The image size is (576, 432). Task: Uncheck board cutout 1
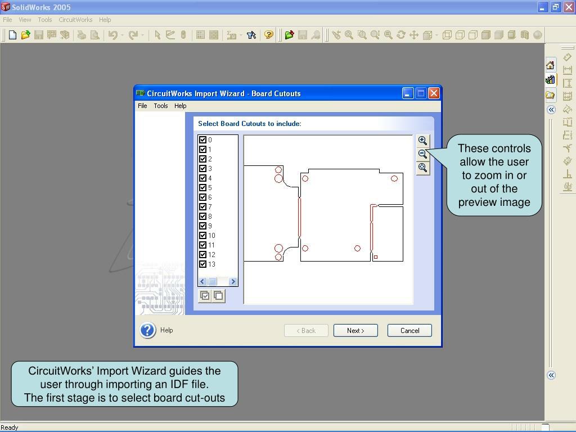202,150
